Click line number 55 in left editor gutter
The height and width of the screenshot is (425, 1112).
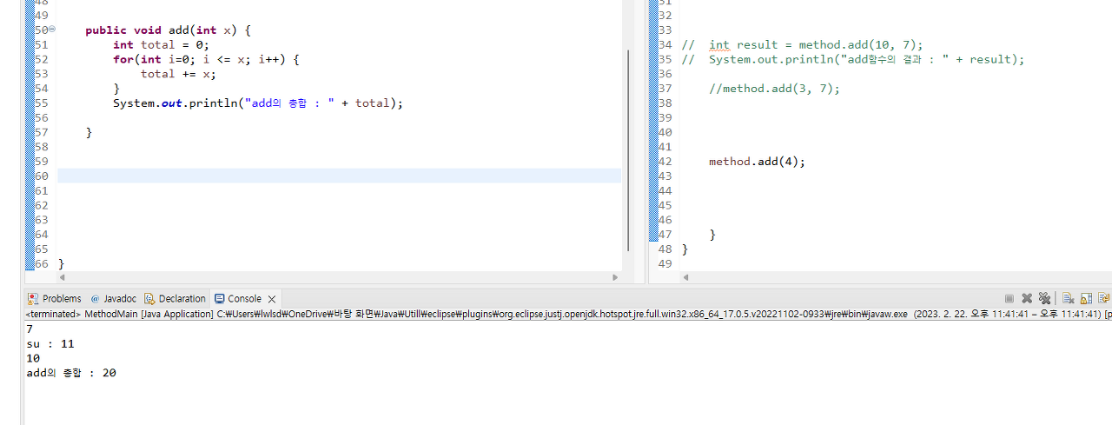41,103
